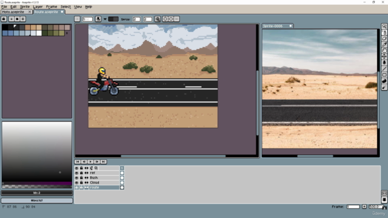Viewport: 388px width, 218px height.
Task: Open the Sprite menu
Action: coord(25,7)
